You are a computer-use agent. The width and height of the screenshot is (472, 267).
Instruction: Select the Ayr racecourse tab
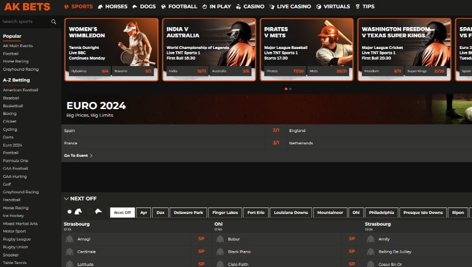point(143,213)
